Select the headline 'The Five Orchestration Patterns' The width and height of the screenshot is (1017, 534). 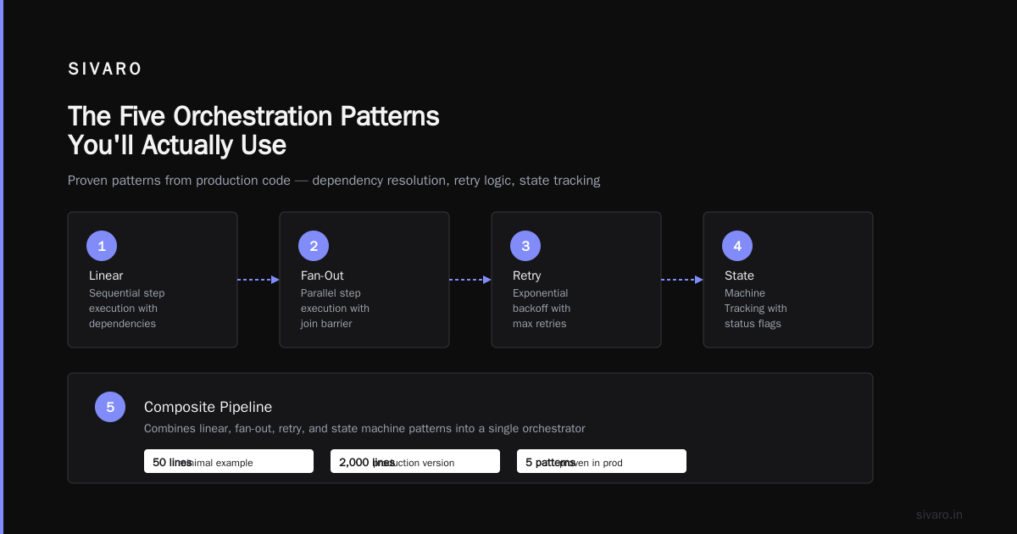point(253,116)
